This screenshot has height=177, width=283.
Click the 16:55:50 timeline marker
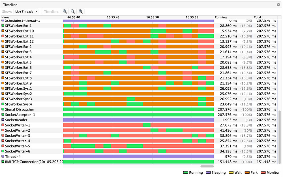(153, 17)
